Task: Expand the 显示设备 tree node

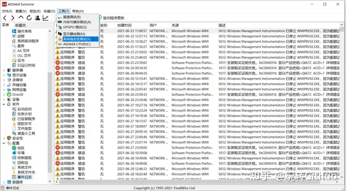Action: click(x=4, y=75)
